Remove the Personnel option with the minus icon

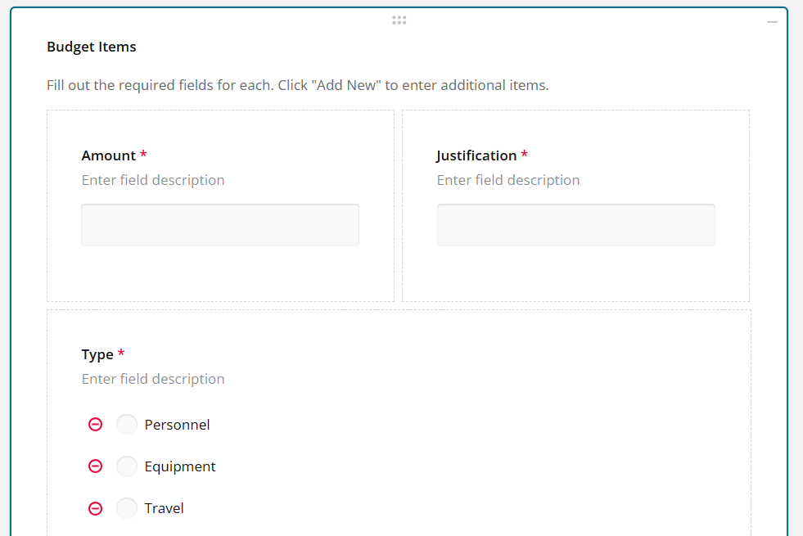point(95,424)
